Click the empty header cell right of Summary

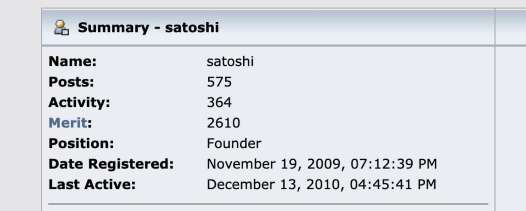pyautogui.click(x=510, y=27)
